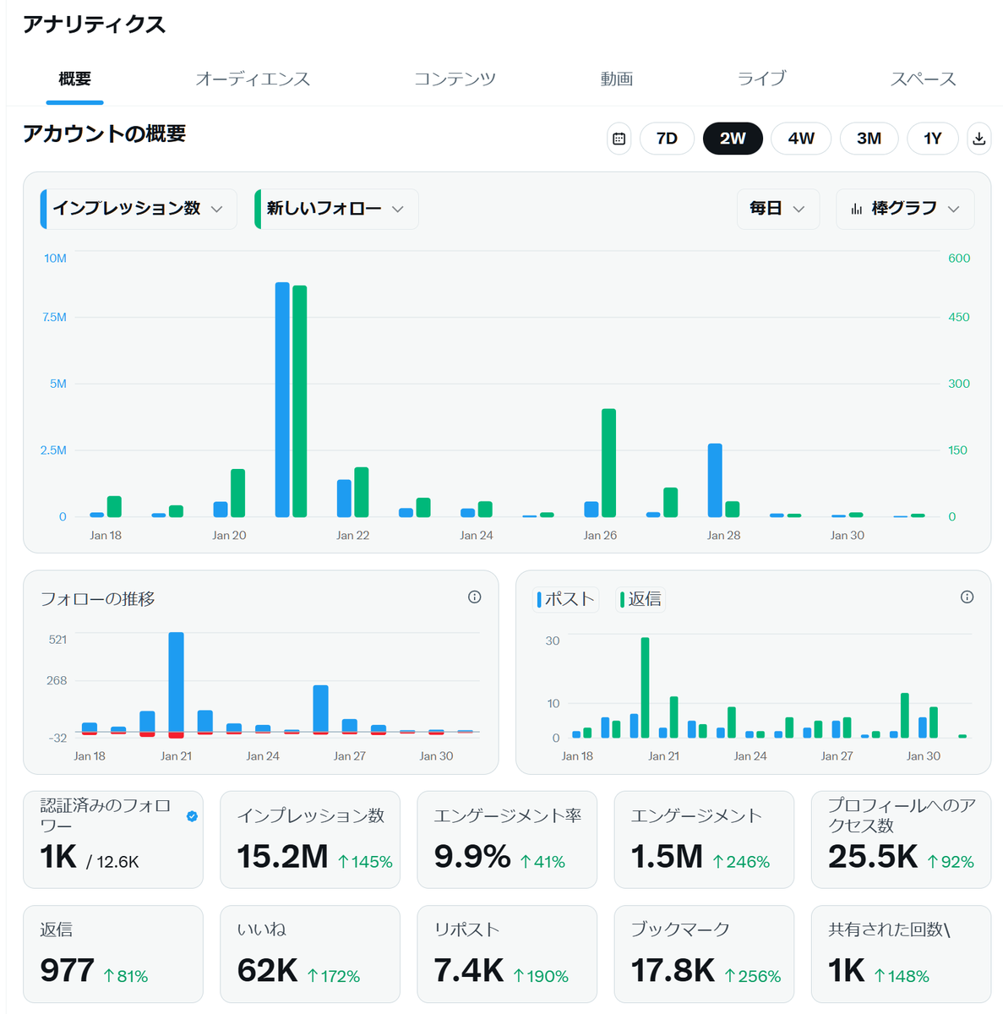Click the download export icon

979,139
